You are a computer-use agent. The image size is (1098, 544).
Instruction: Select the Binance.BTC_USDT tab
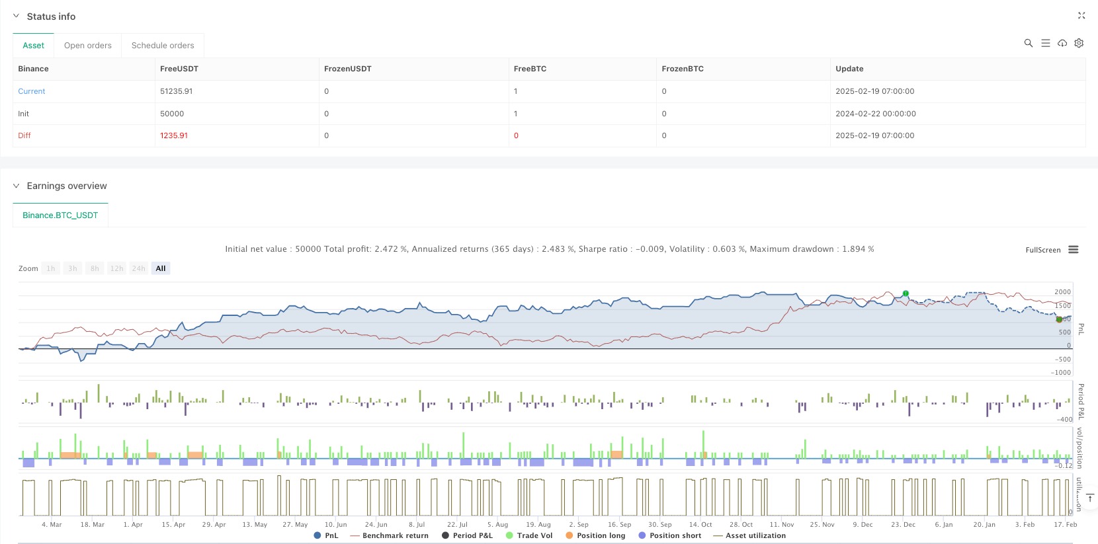[x=60, y=215]
